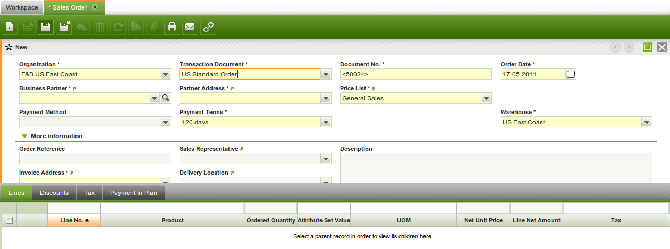Open the Payment In Plan tab
Image resolution: width=670 pixels, height=249 pixels.
133,193
